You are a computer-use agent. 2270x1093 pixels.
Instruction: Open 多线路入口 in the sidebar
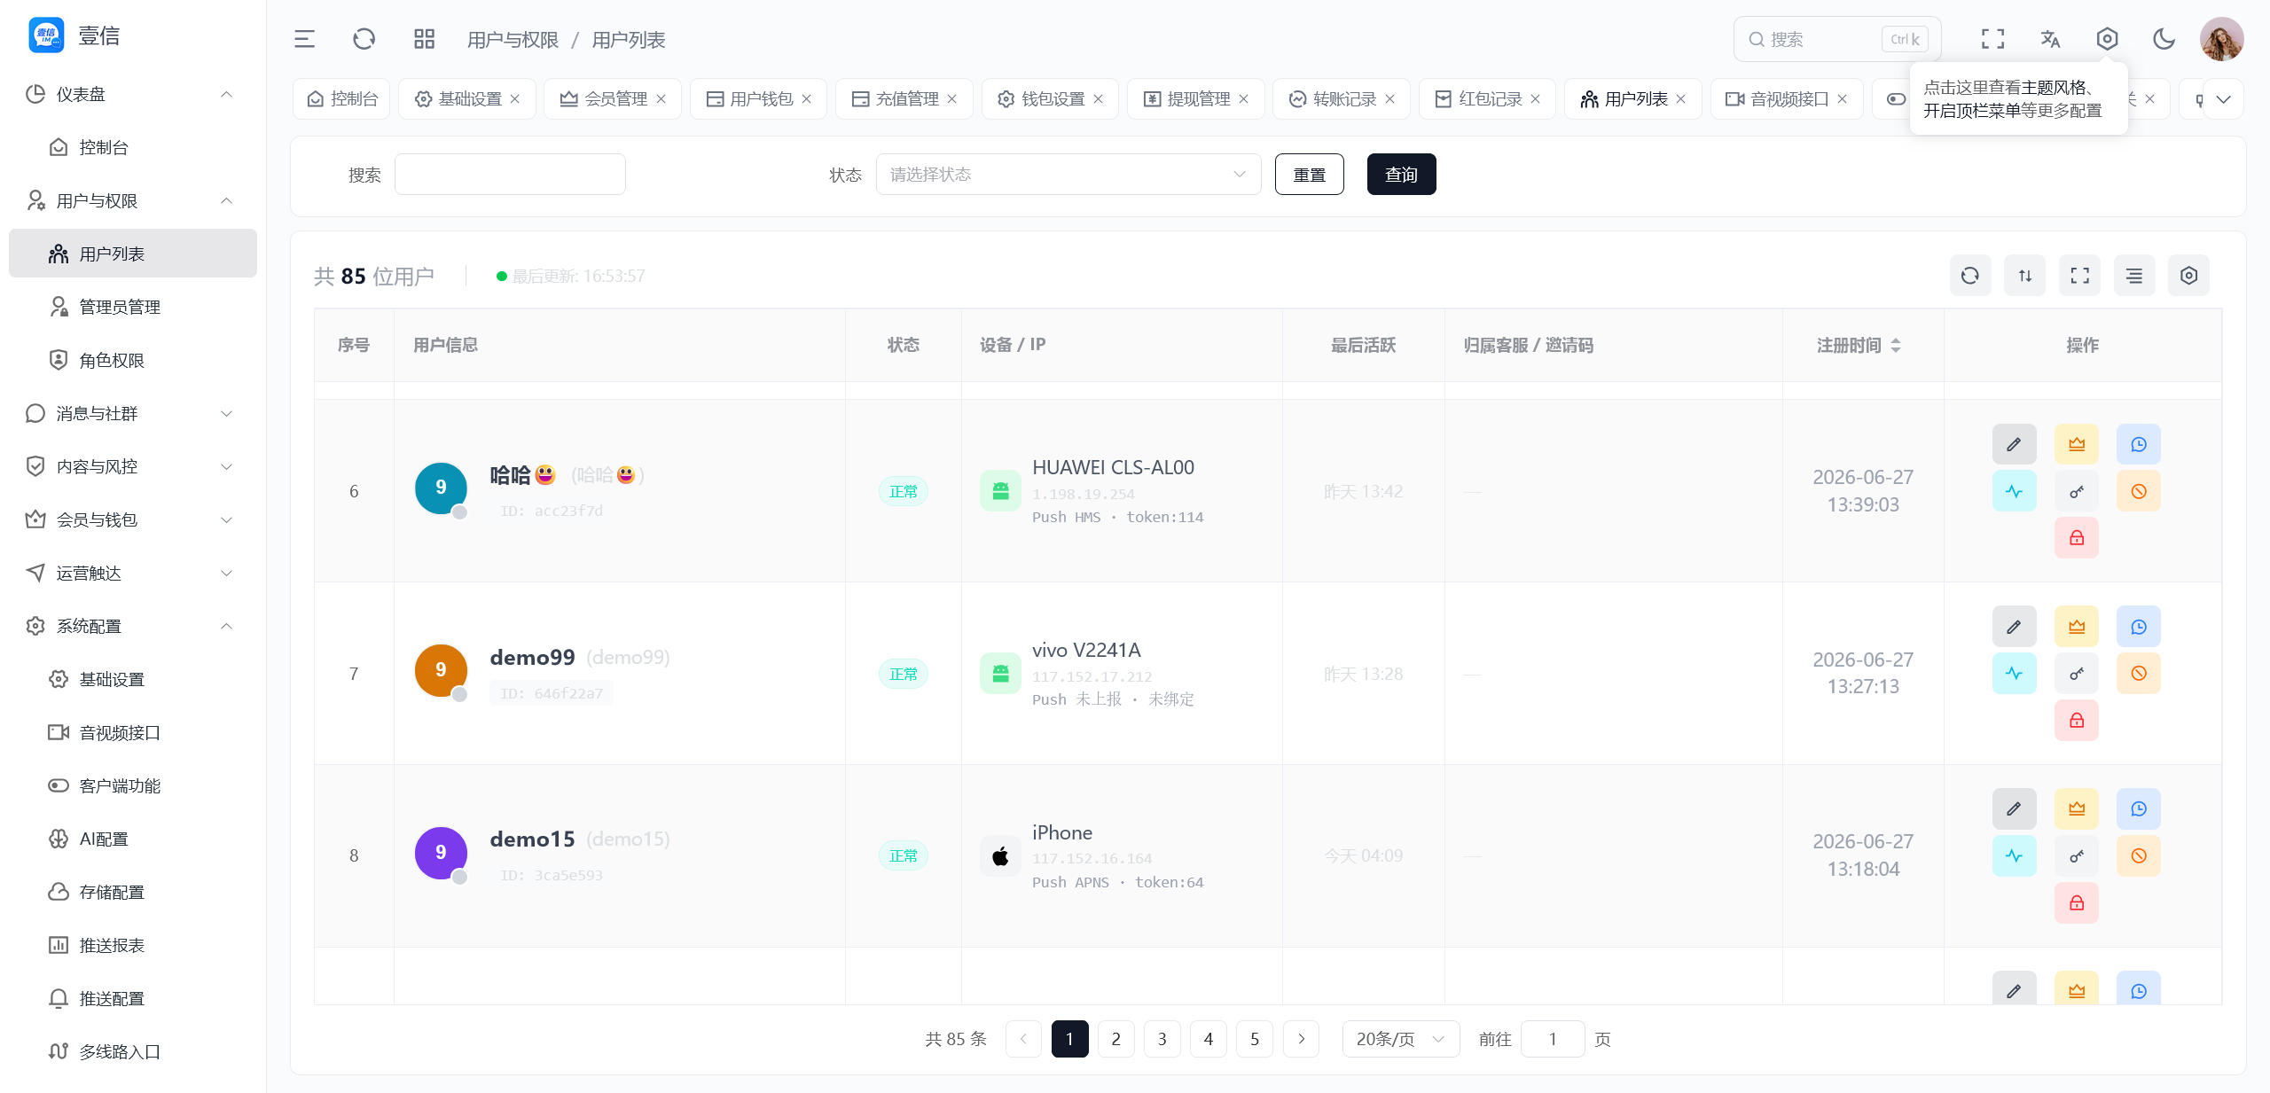[133, 1051]
